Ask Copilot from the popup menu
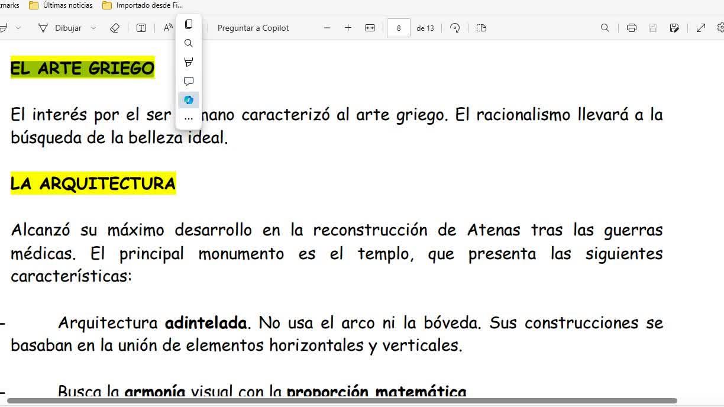This screenshot has height=407, width=724. coord(189,100)
